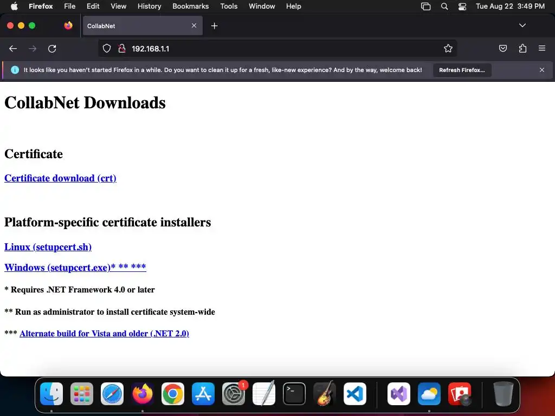Click the Firefox logo beside the tab

click(x=68, y=25)
